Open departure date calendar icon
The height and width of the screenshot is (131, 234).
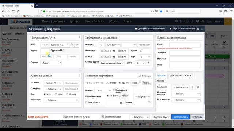tap(114, 57)
